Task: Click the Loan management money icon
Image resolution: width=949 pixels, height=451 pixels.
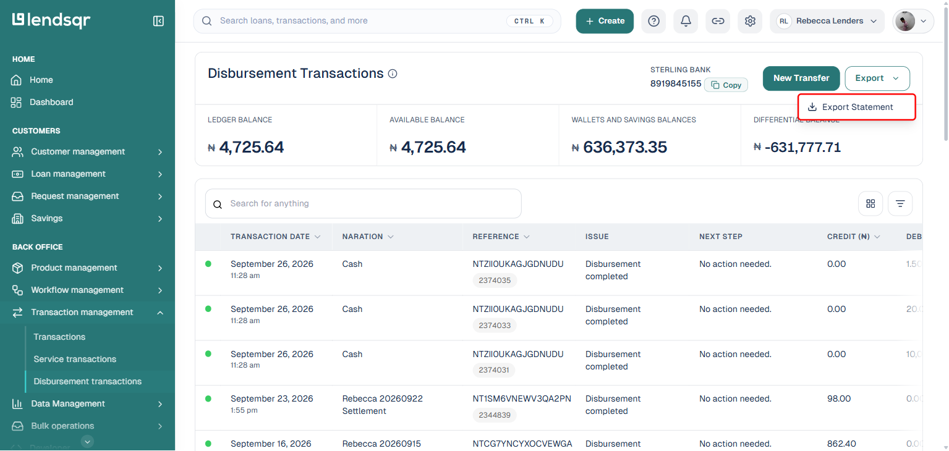Action: pyautogui.click(x=18, y=174)
